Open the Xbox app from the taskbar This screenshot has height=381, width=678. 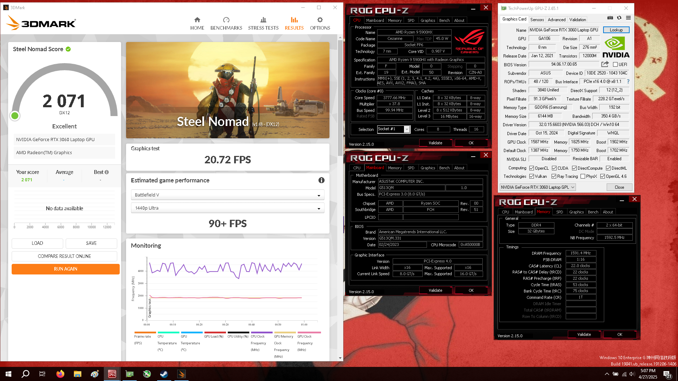coord(147,374)
